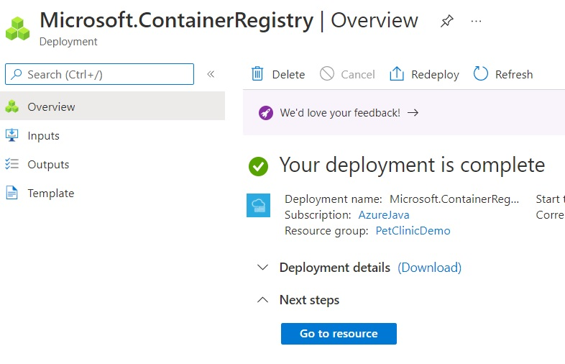Click the feedback arrow
This screenshot has width=565, height=364.
413,113
